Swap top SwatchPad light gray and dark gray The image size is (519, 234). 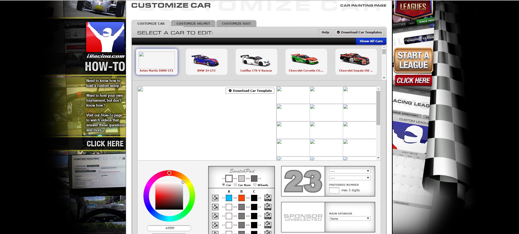point(248,179)
